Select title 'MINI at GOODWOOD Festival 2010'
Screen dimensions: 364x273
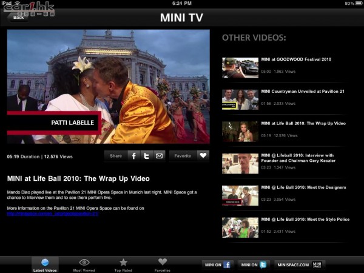[296, 59]
